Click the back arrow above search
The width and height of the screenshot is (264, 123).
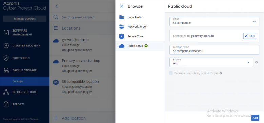point(56,6)
